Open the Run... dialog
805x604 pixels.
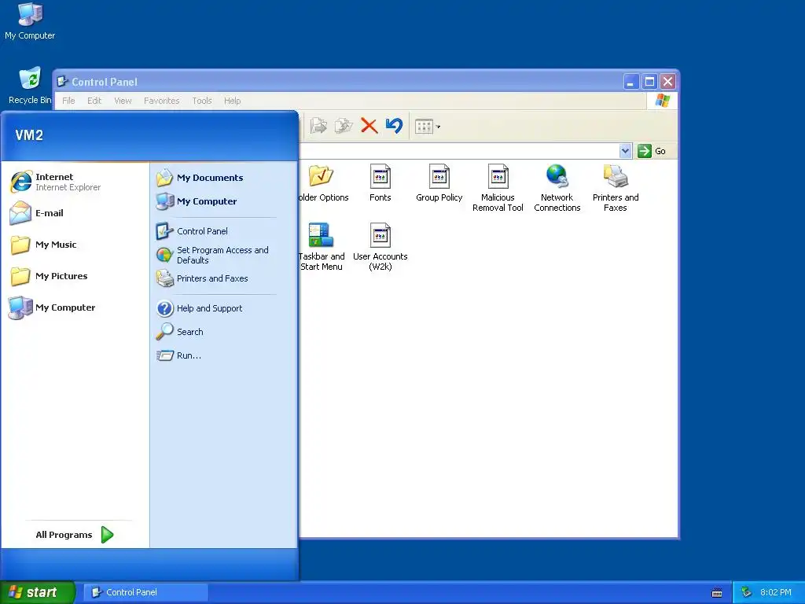point(178,355)
